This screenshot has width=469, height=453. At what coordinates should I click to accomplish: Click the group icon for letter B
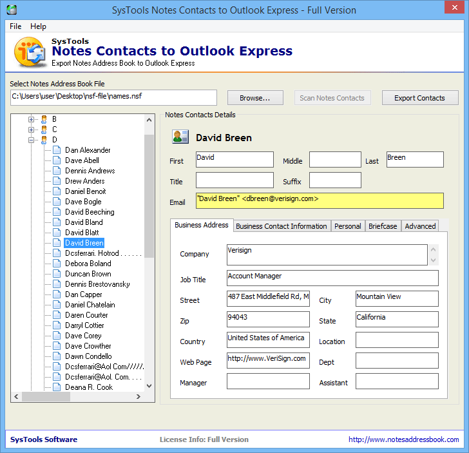pos(44,119)
